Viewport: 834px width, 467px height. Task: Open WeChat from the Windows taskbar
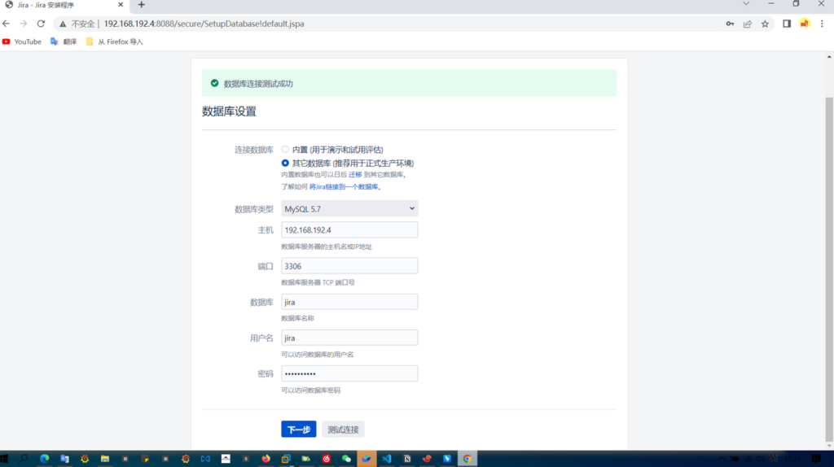(x=346, y=459)
